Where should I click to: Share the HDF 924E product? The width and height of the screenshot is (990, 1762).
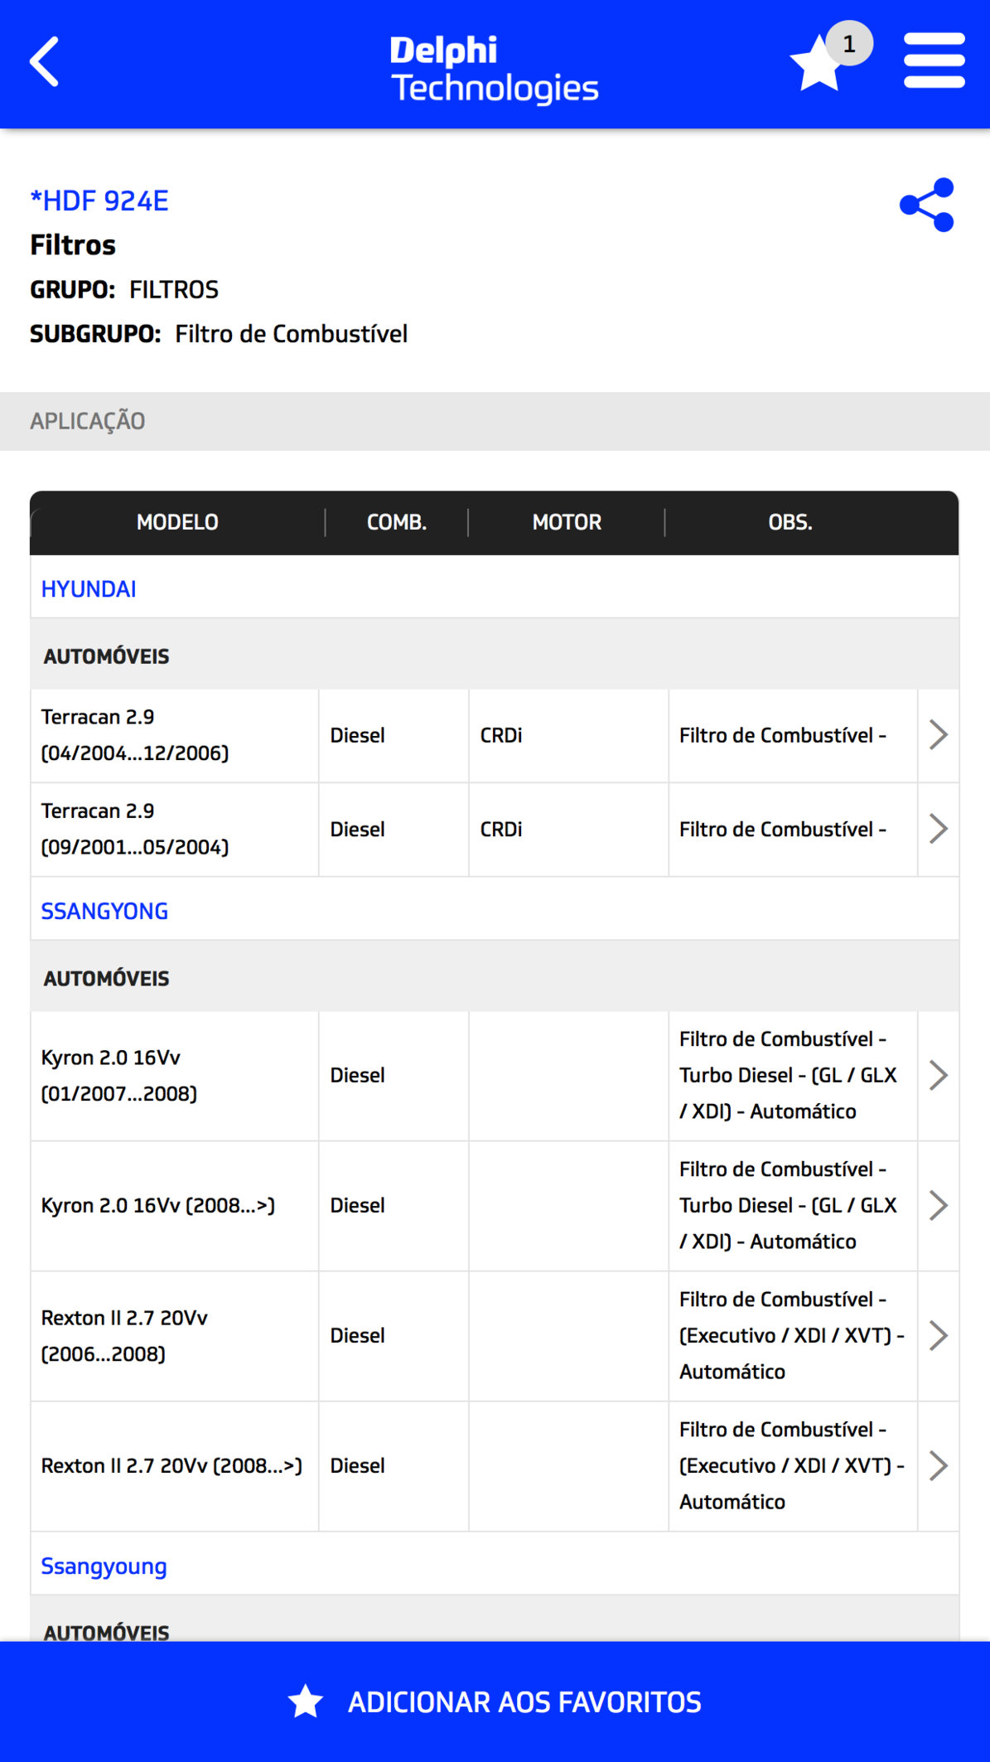927,205
